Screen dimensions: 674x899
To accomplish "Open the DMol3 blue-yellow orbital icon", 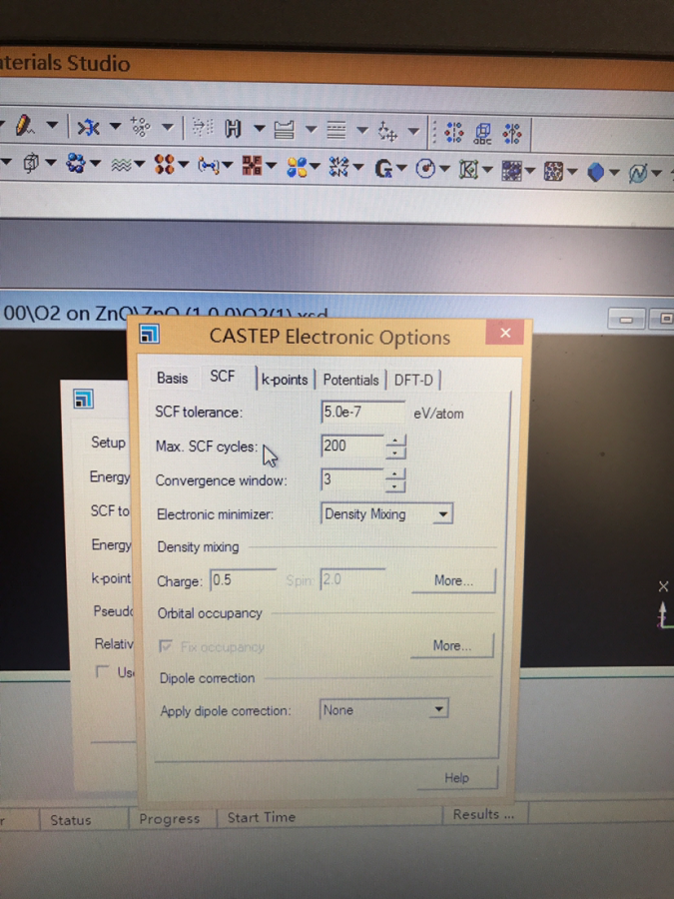I will point(297,167).
